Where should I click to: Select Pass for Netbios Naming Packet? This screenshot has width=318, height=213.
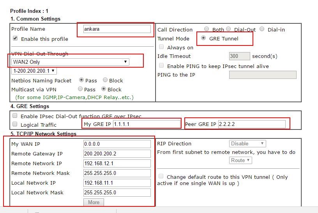[x=81, y=80]
